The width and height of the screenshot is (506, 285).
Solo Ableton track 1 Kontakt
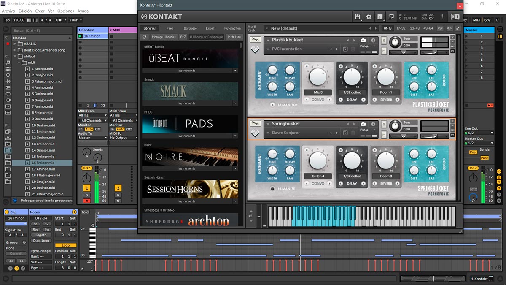click(87, 195)
